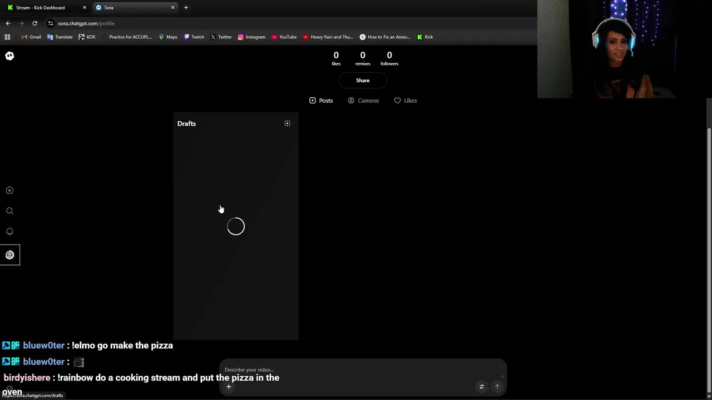Click the plus attach media icon
This screenshot has height=400, width=712.
pyautogui.click(x=229, y=387)
